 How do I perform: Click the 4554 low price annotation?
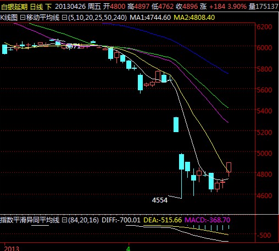160,200
